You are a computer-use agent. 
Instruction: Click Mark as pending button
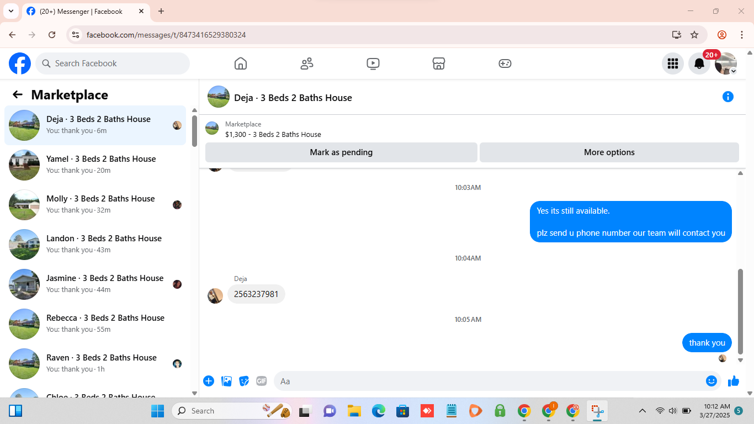pyautogui.click(x=341, y=152)
